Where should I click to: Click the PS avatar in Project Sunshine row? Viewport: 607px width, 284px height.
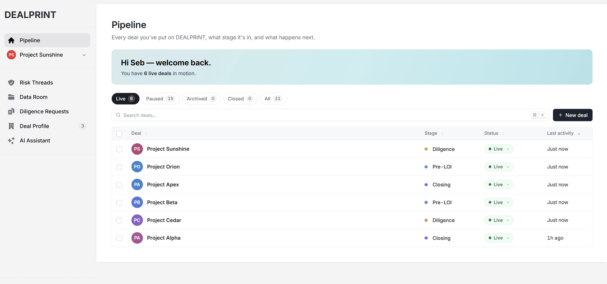137,149
